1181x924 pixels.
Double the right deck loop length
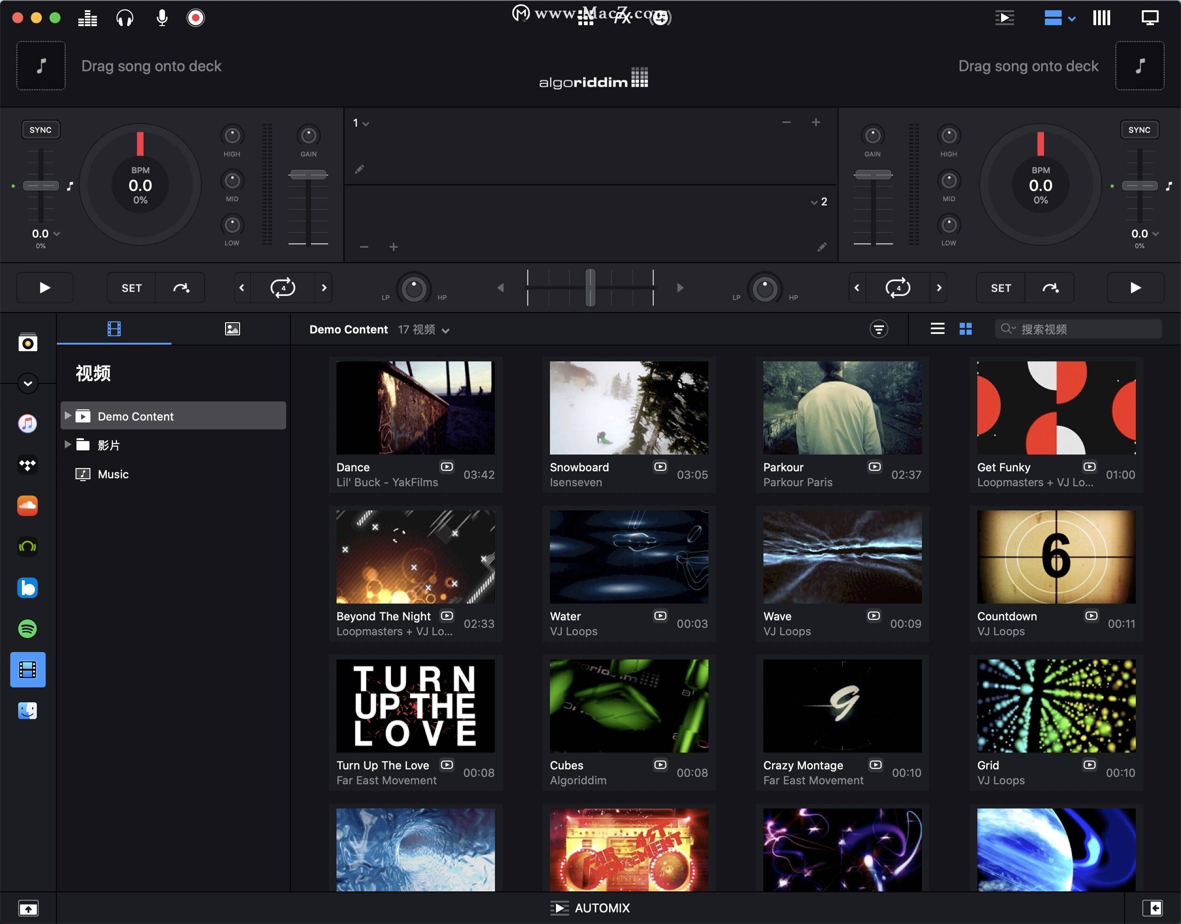click(x=939, y=288)
